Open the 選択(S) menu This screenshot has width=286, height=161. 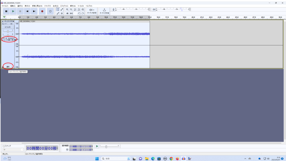tap(20, 6)
